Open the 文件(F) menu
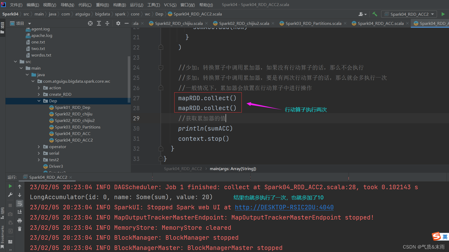Screen dimensions: 449x252 [16, 5]
